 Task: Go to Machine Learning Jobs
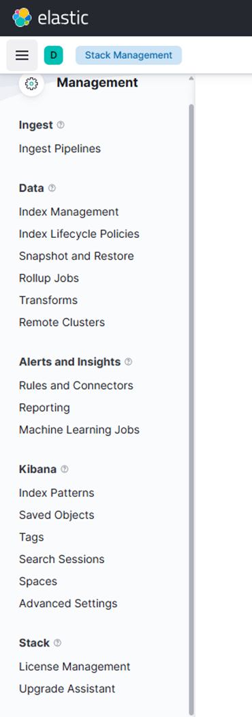click(79, 430)
